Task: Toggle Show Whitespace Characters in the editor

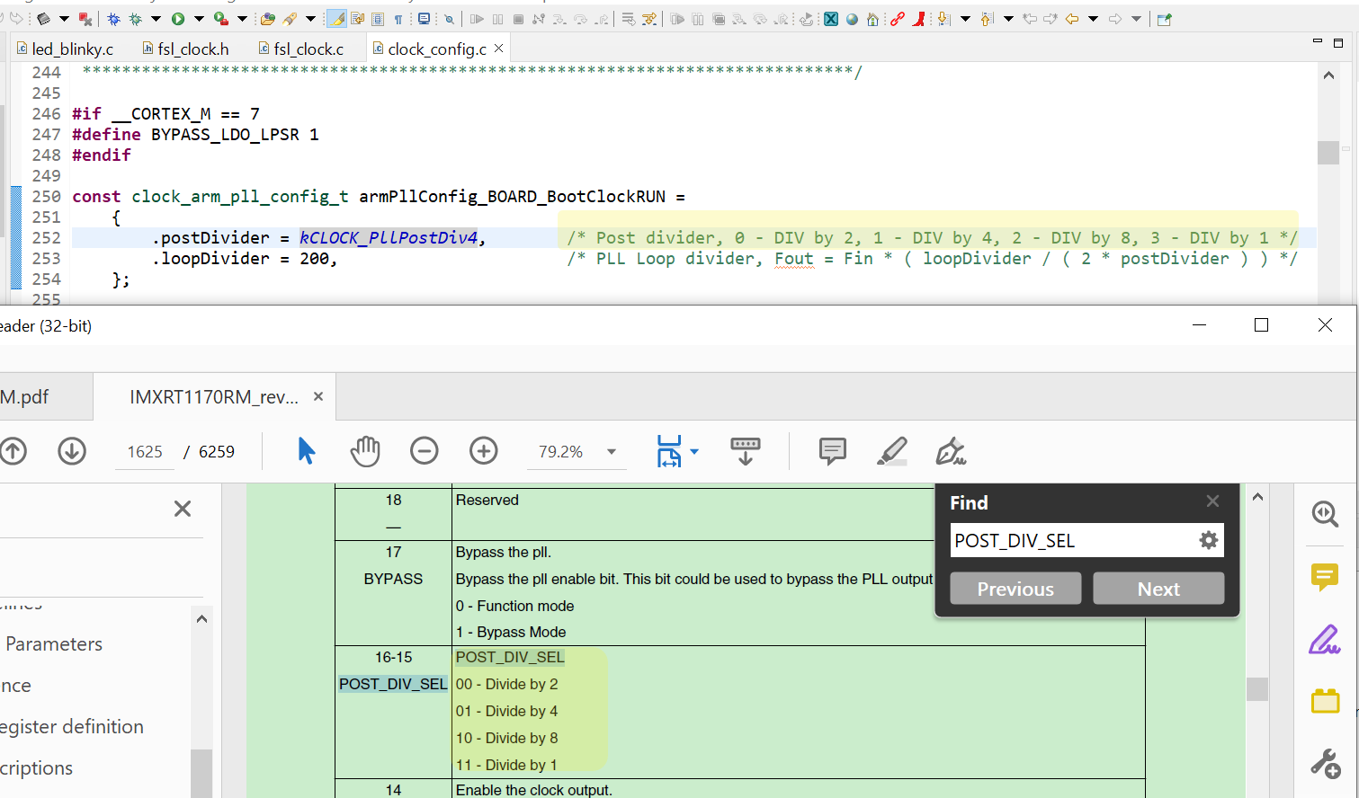Action: 398,18
